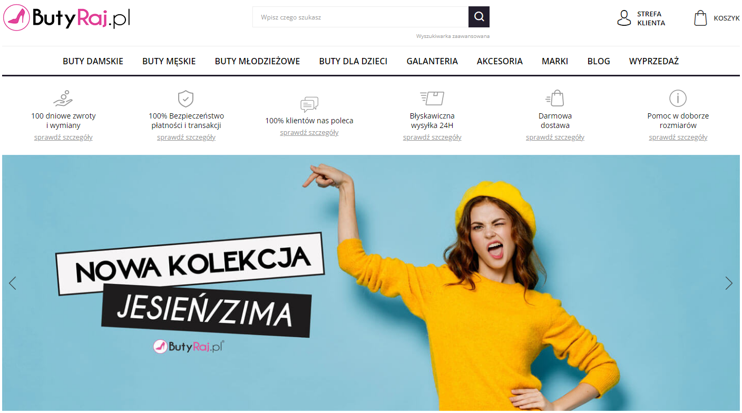Click the fast shipping box icon
This screenshot has height=413, width=742.
tap(432, 98)
